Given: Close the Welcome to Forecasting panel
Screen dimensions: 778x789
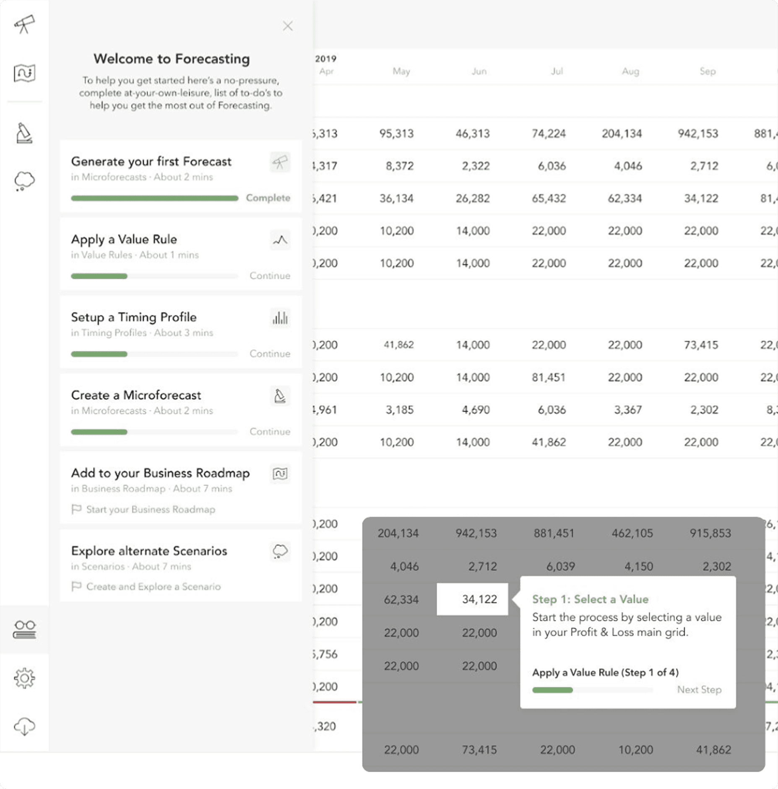Looking at the screenshot, I should (288, 26).
